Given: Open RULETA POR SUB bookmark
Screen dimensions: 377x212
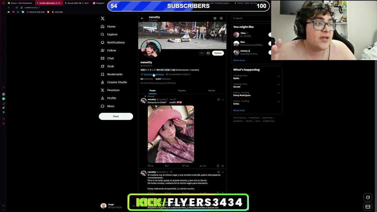Looking at the screenshot, I should pos(36,12).
